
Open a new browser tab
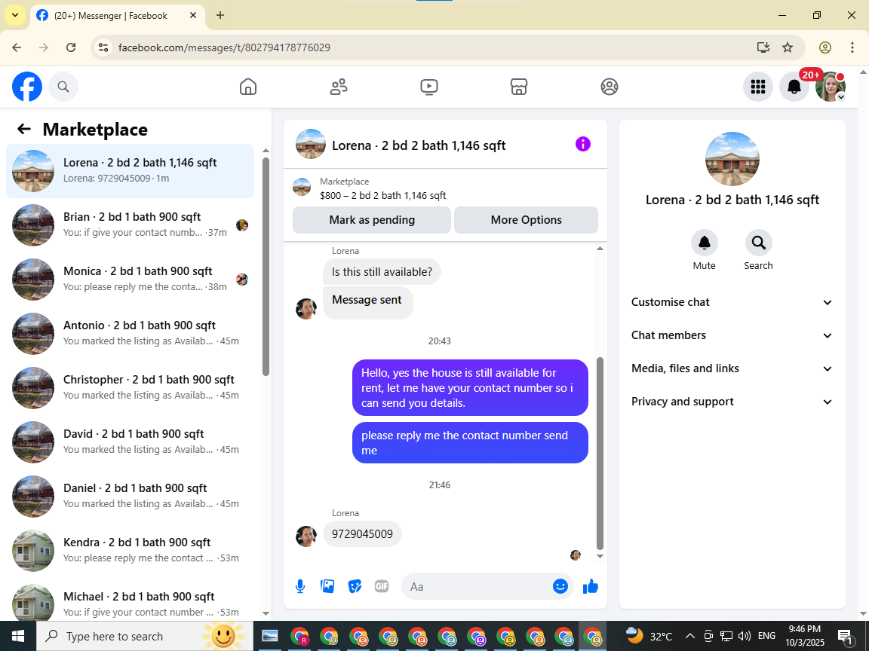tap(220, 16)
